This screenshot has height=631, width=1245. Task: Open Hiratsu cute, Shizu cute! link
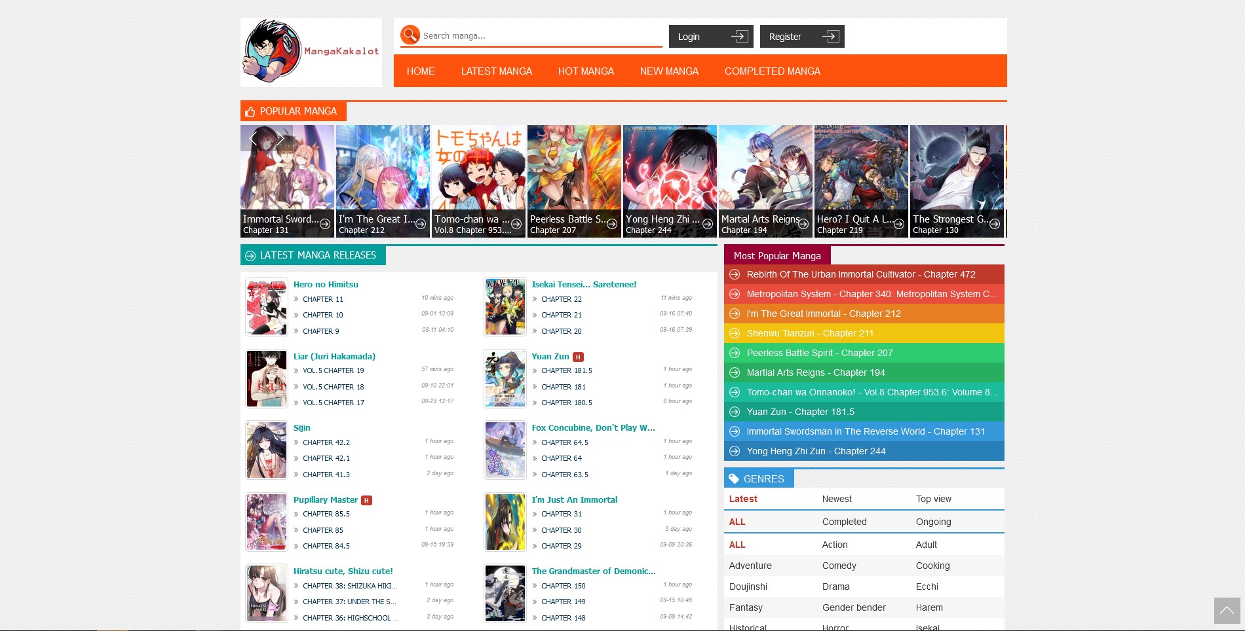pos(343,571)
